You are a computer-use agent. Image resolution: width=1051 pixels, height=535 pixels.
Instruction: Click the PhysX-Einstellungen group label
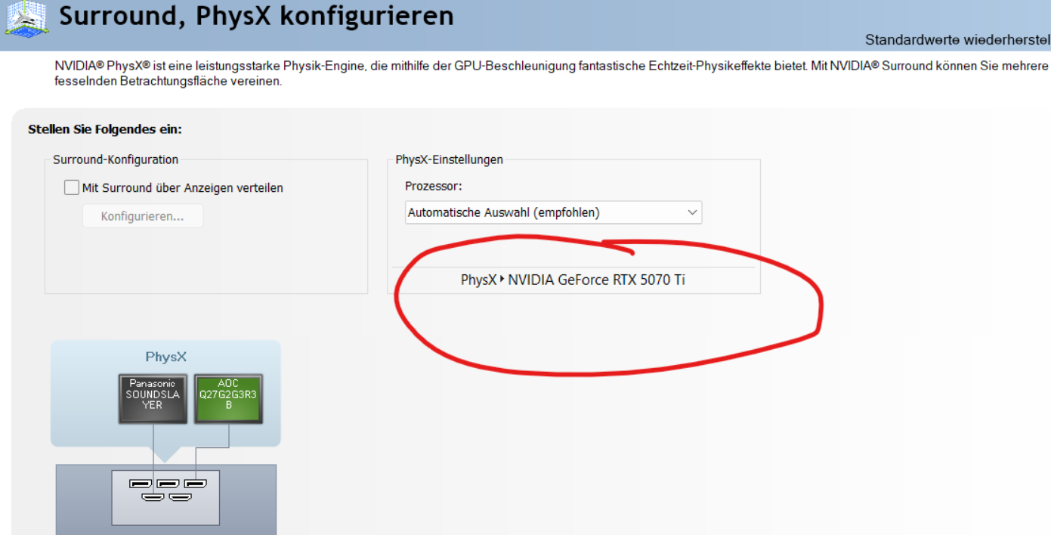449,159
